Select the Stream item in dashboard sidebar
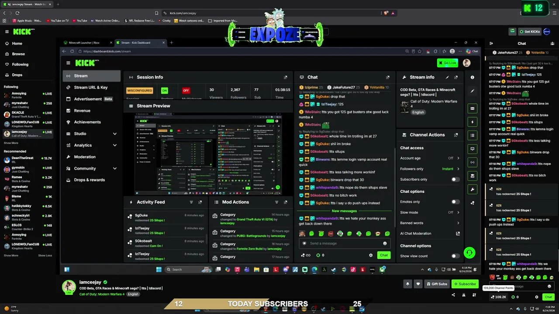 tap(92, 76)
